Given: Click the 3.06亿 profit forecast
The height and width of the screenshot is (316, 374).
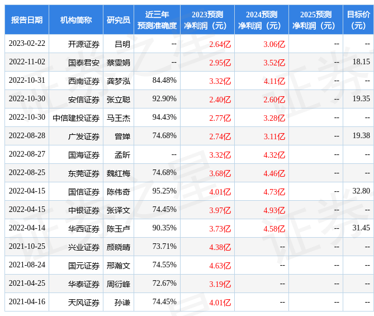Looking at the screenshot, I should click(274, 44).
